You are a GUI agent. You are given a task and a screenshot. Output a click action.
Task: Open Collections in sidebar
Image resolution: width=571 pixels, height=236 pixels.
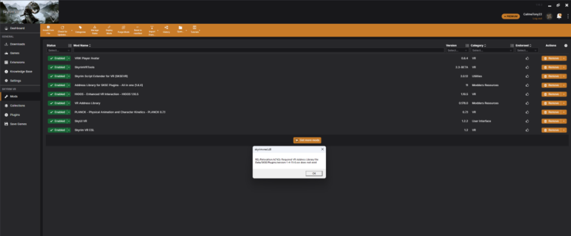click(x=20, y=105)
